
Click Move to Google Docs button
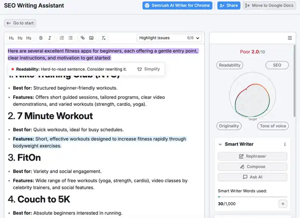[269, 6]
